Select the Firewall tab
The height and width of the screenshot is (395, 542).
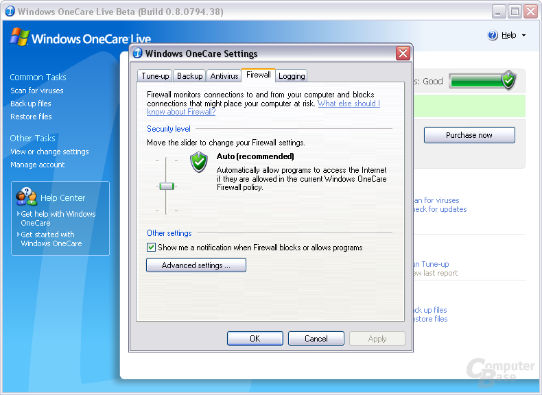(x=259, y=75)
